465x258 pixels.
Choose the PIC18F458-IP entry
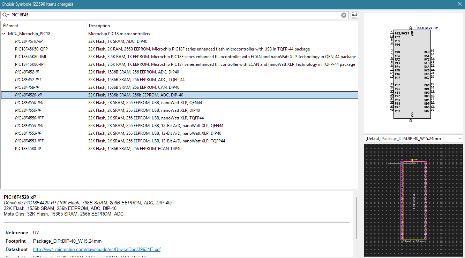pos(27,87)
